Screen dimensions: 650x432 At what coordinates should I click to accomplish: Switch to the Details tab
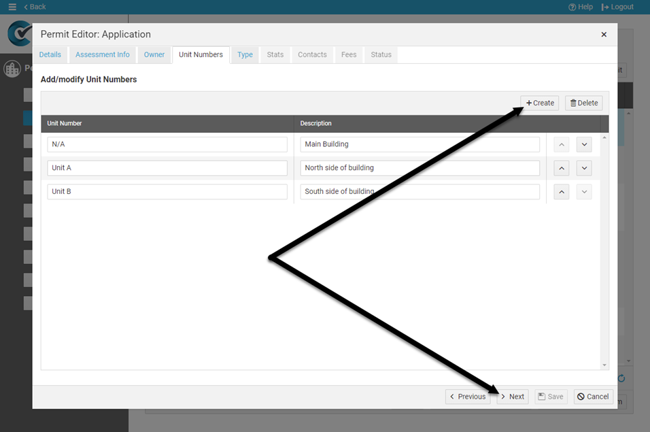click(50, 54)
